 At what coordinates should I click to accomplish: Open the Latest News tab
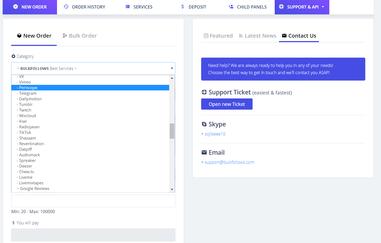(257, 36)
